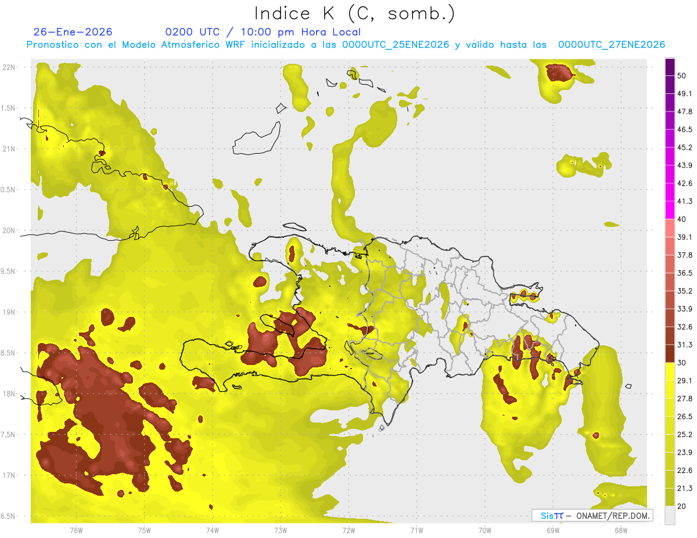Click the color scale value 43.9
697x538 pixels.
(685, 165)
